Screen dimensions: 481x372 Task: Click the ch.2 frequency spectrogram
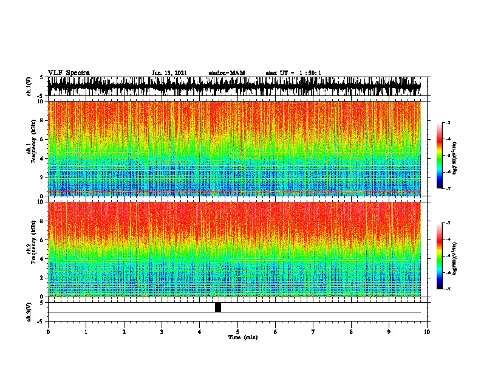click(234, 249)
